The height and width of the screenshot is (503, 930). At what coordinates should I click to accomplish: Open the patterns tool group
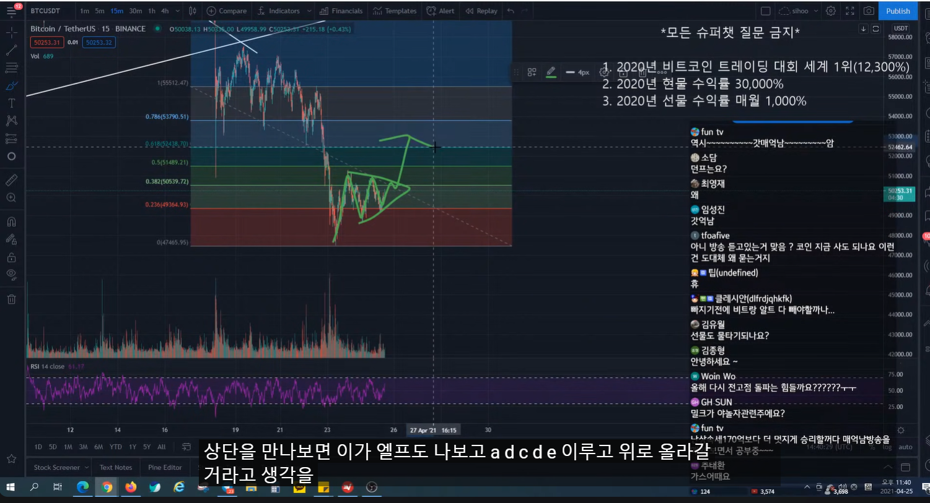point(11,121)
